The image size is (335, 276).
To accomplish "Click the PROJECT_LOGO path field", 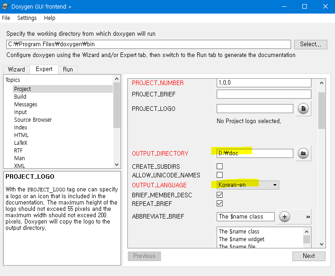I will pos(255,109).
